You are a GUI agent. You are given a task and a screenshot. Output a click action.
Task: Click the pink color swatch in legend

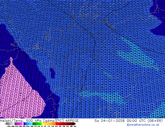point(23,124)
